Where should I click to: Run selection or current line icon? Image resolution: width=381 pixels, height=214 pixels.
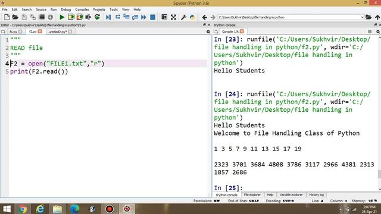click(88, 17)
